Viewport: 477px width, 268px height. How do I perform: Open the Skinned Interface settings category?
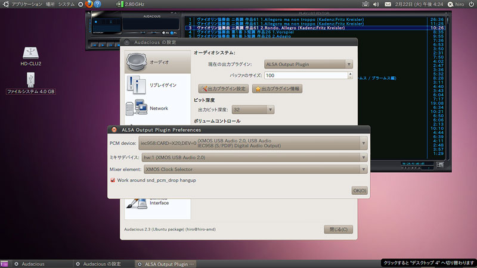pos(157,203)
